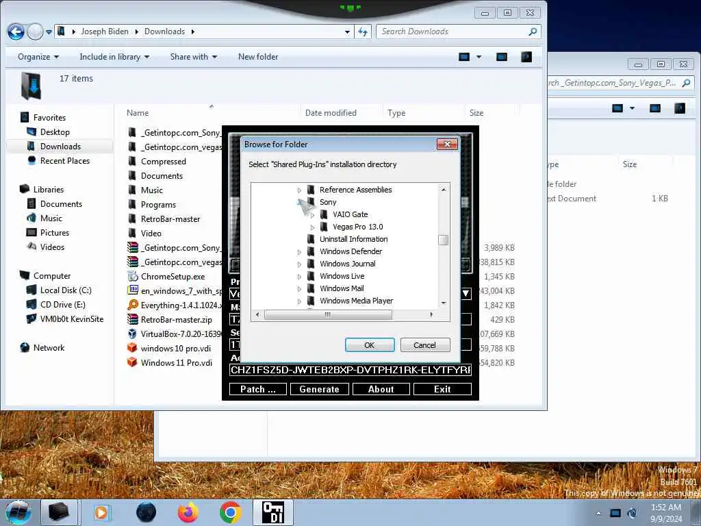
Task: Click OK in Browse for Folder
Action: click(x=369, y=345)
